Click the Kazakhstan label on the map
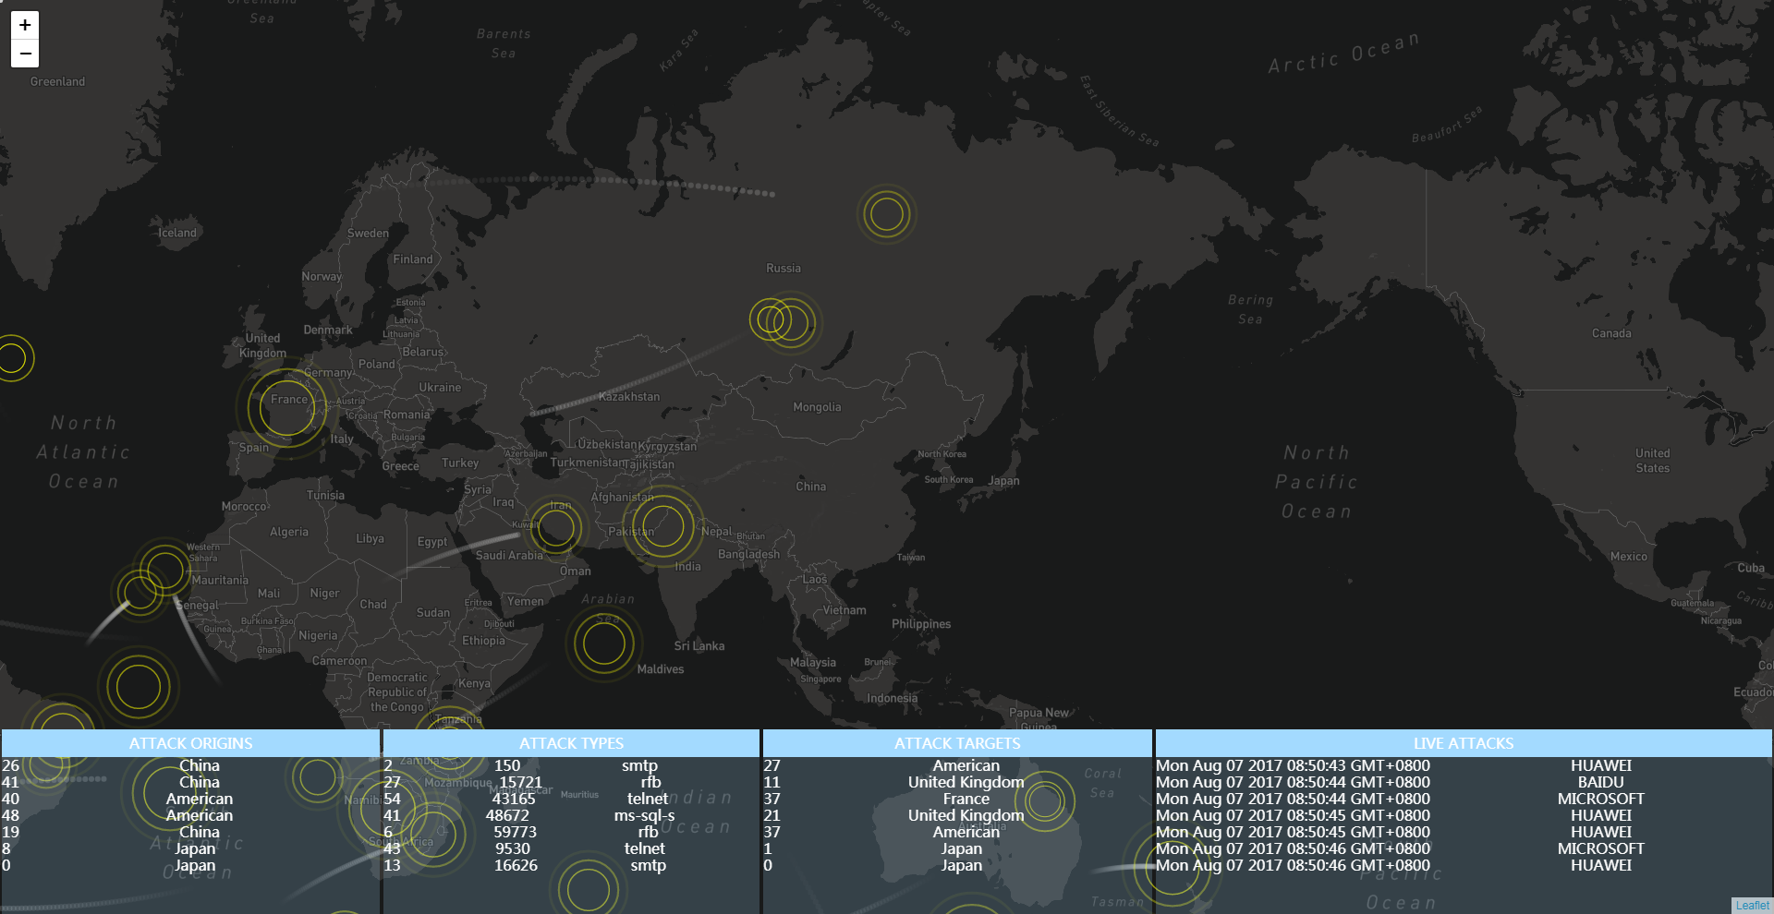The width and height of the screenshot is (1774, 914). tap(629, 397)
